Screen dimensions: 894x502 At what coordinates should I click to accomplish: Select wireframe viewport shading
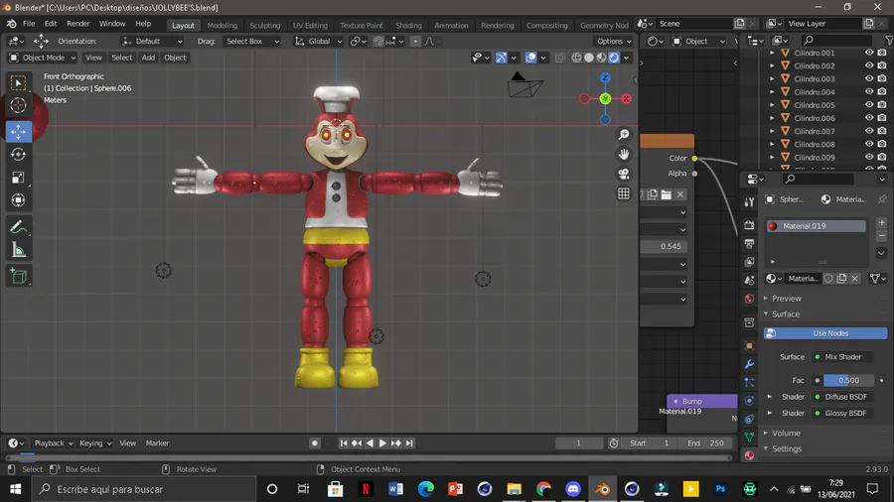[576, 58]
